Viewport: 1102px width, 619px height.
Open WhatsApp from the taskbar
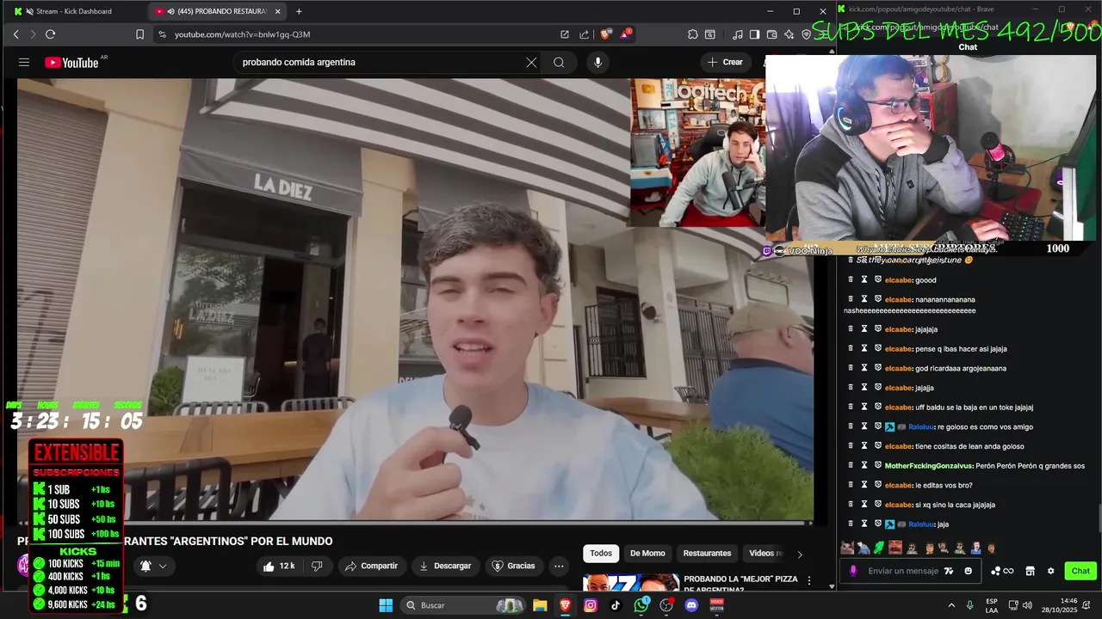point(641,605)
